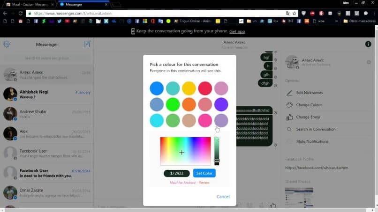Click the Алекс Алекс profile avatar in sidebar
This screenshot has width=378, height=212.
(x=292, y=62)
